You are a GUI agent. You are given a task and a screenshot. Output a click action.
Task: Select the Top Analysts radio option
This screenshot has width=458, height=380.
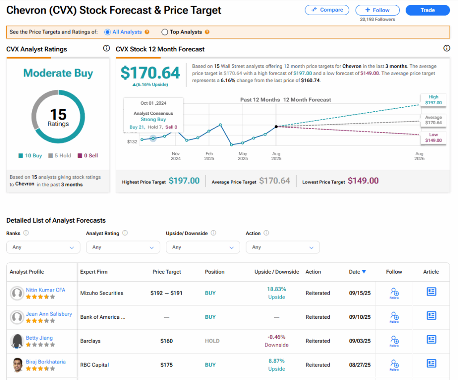(165, 32)
